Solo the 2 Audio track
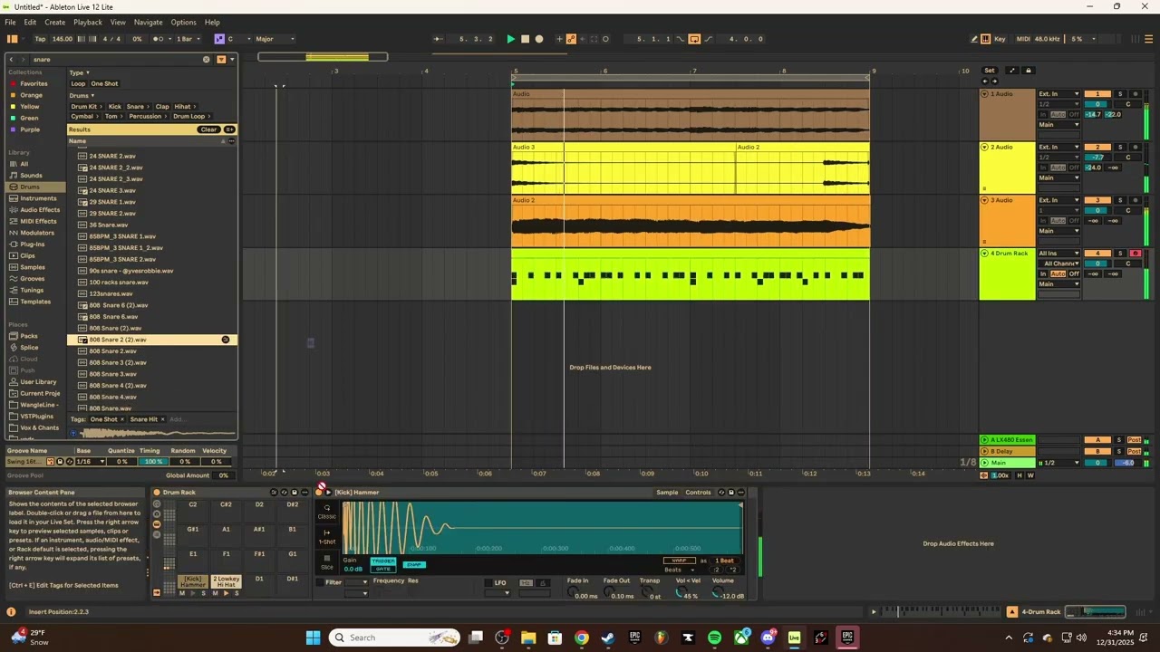The image size is (1160, 652). (x=1120, y=147)
